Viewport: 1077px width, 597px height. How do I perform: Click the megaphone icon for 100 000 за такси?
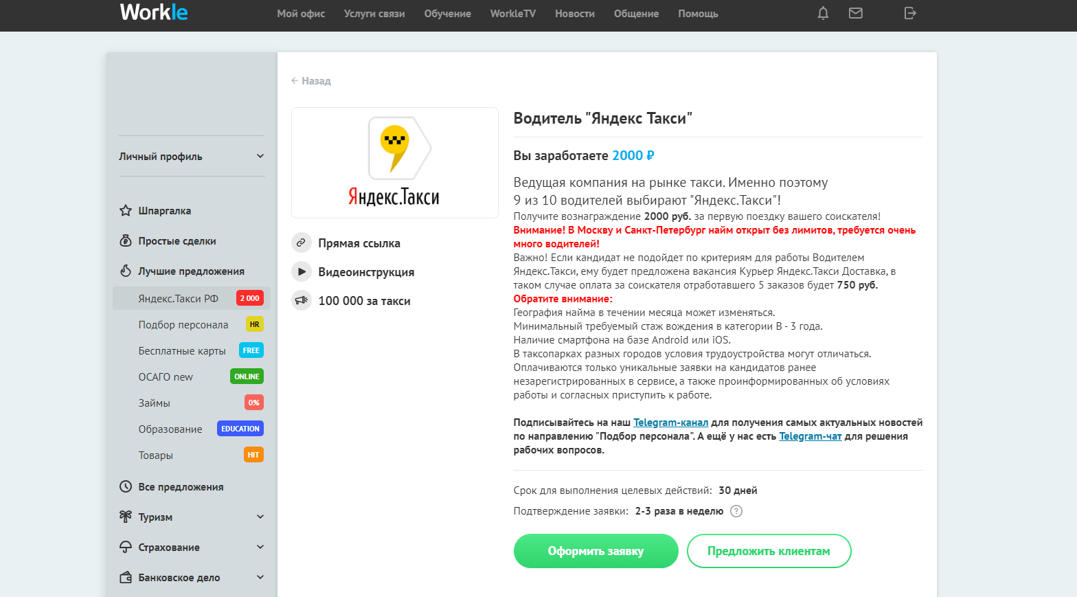coord(301,300)
